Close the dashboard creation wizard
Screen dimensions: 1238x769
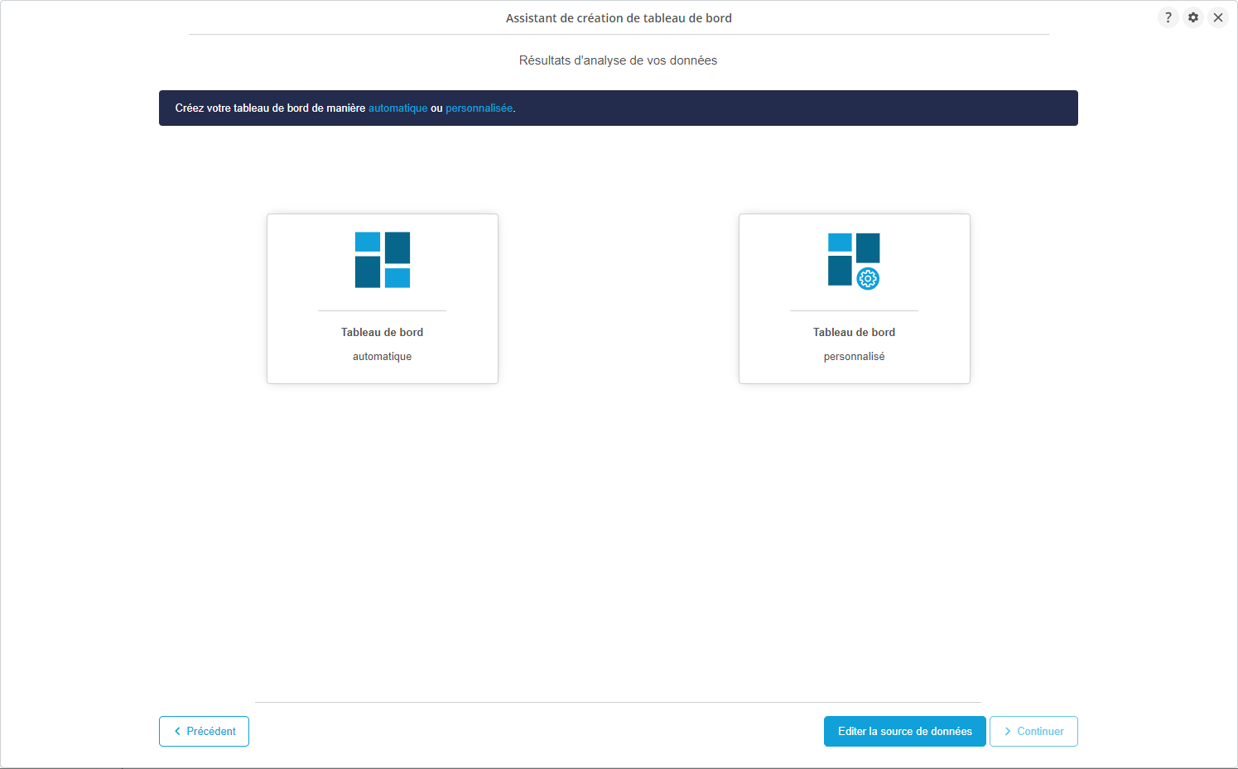pyautogui.click(x=1218, y=17)
